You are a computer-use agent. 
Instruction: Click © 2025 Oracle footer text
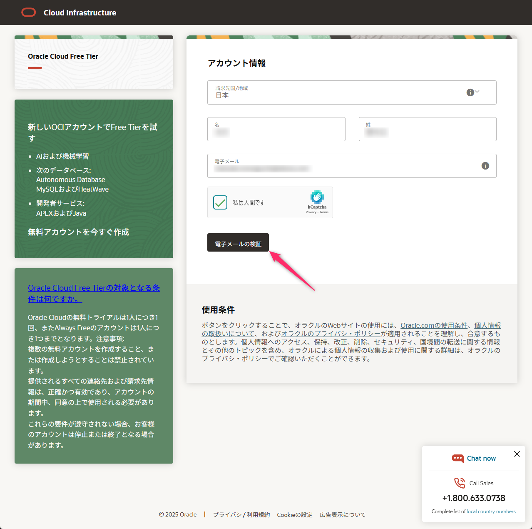tap(178, 515)
